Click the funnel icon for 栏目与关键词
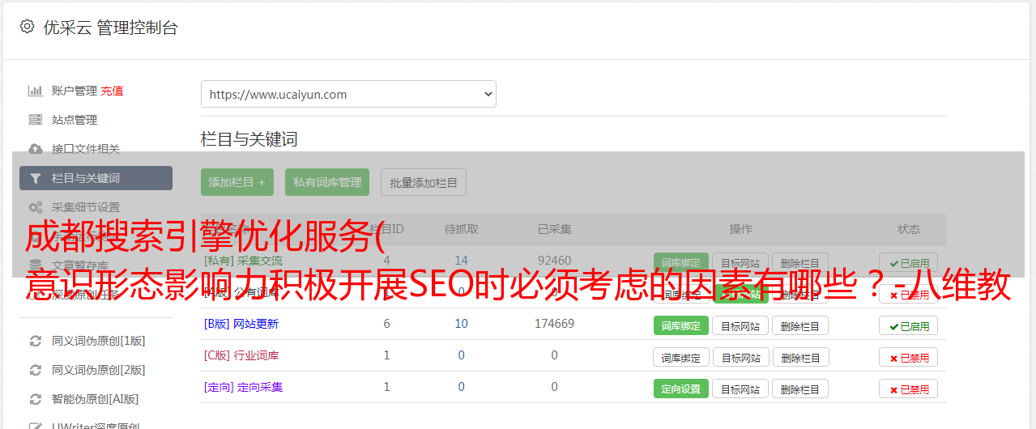The image size is (1036, 429). 35,178
